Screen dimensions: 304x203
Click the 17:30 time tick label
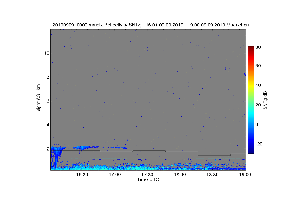click(x=147, y=175)
